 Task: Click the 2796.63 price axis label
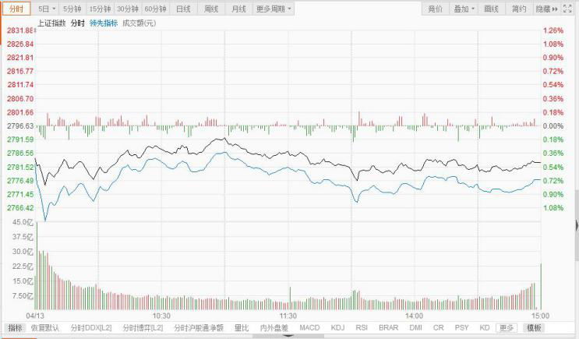coord(20,126)
